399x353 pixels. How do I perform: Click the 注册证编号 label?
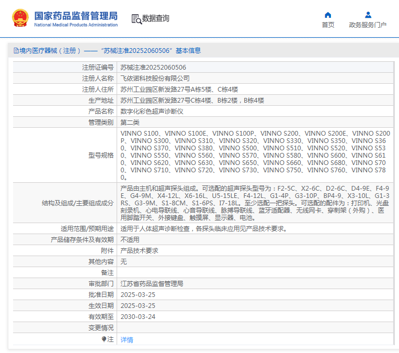[x=98, y=67]
